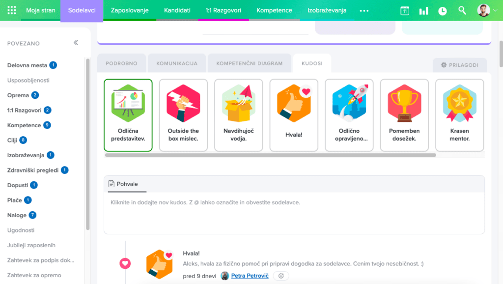Screen dimensions: 503x284
Task: Click the horizontal scrollbar under kudos badges
Action: (270, 155)
